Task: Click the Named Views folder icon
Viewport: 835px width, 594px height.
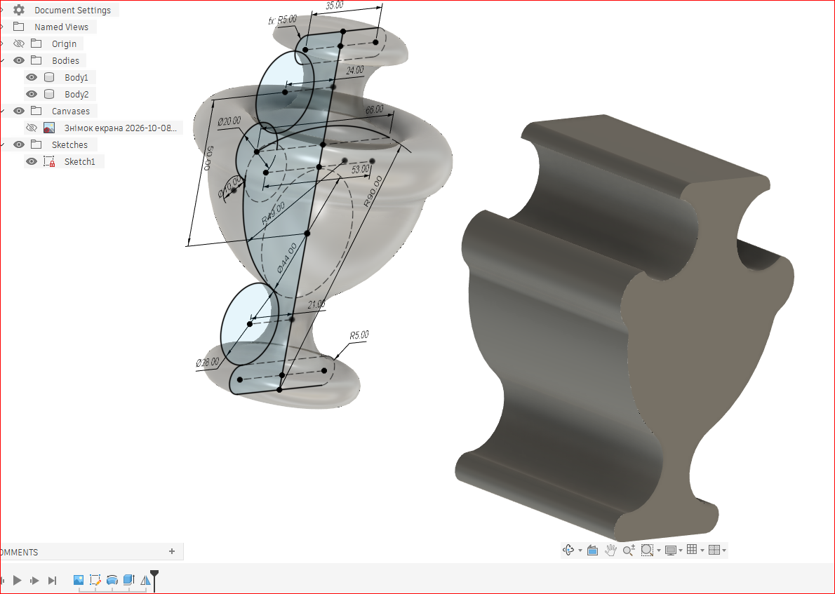Action: coord(19,27)
